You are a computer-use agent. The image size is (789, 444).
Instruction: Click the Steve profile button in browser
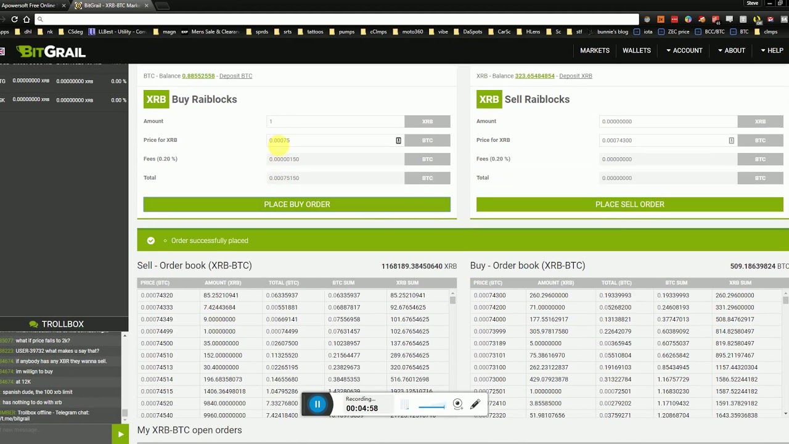pyautogui.click(x=752, y=4)
